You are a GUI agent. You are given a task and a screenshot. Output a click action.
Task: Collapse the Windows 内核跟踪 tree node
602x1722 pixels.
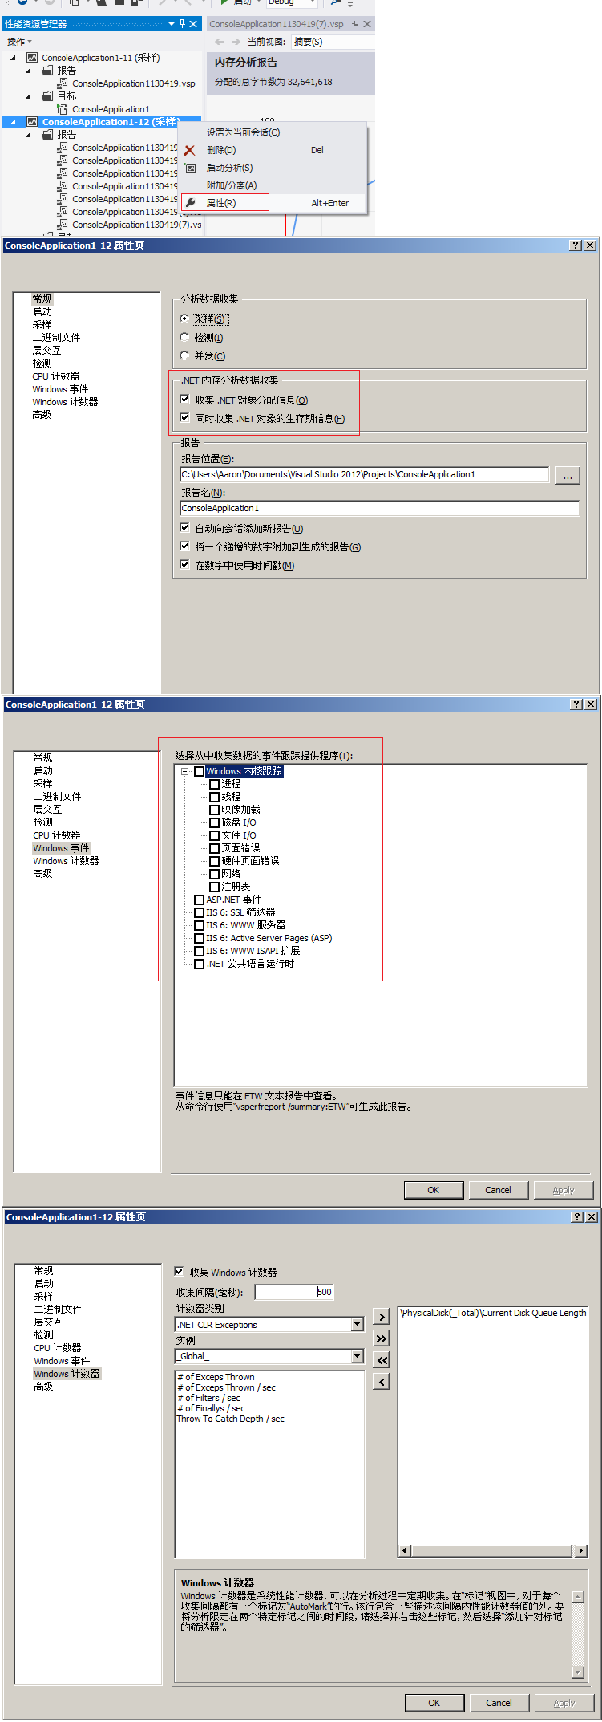185,771
